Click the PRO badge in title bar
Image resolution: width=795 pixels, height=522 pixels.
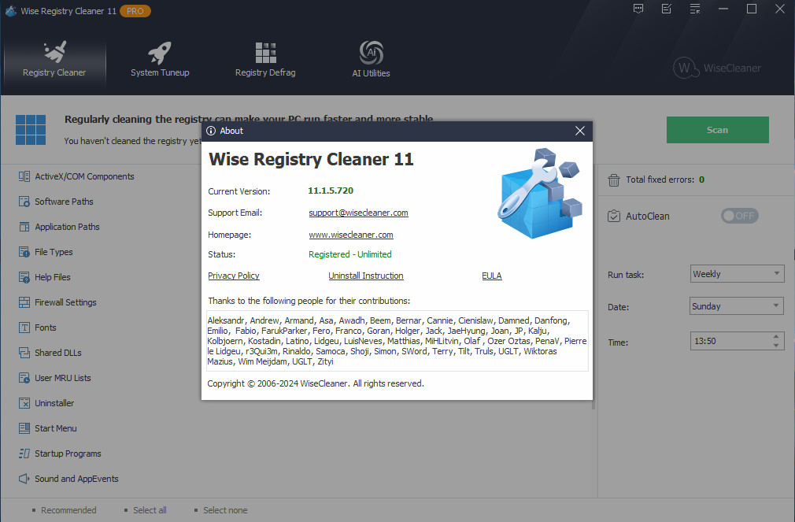click(x=135, y=11)
